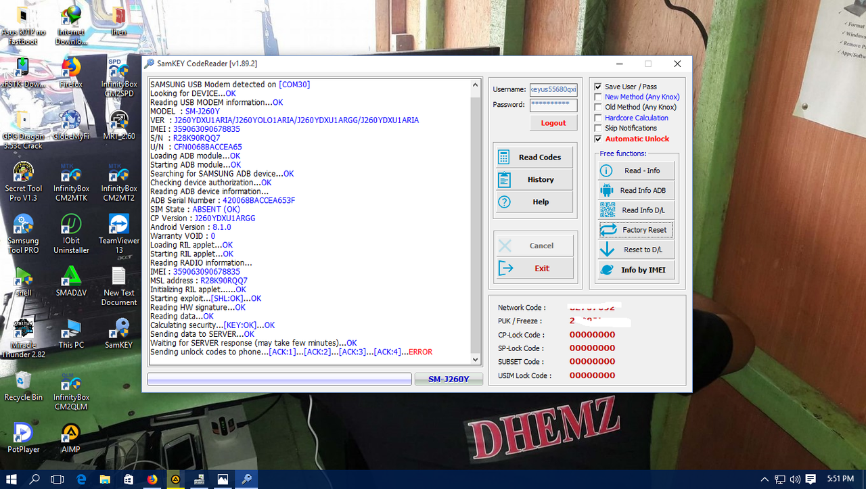The image size is (866, 489).
Task: Click the operation progress bar
Action: pos(279,379)
